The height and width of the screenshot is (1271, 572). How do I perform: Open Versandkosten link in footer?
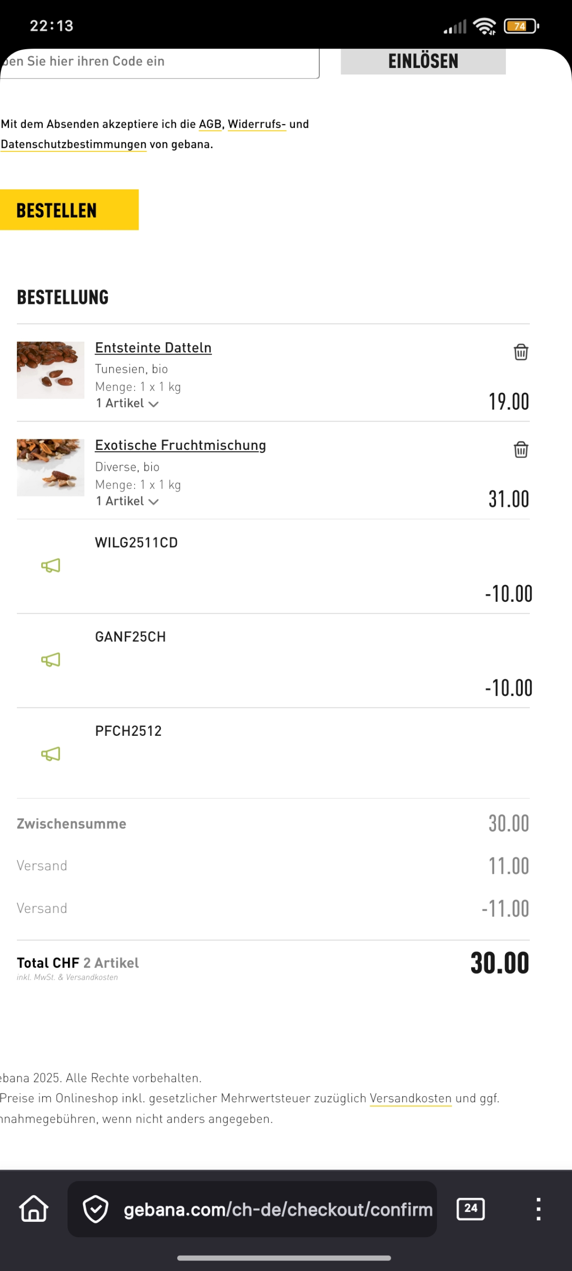click(411, 1098)
